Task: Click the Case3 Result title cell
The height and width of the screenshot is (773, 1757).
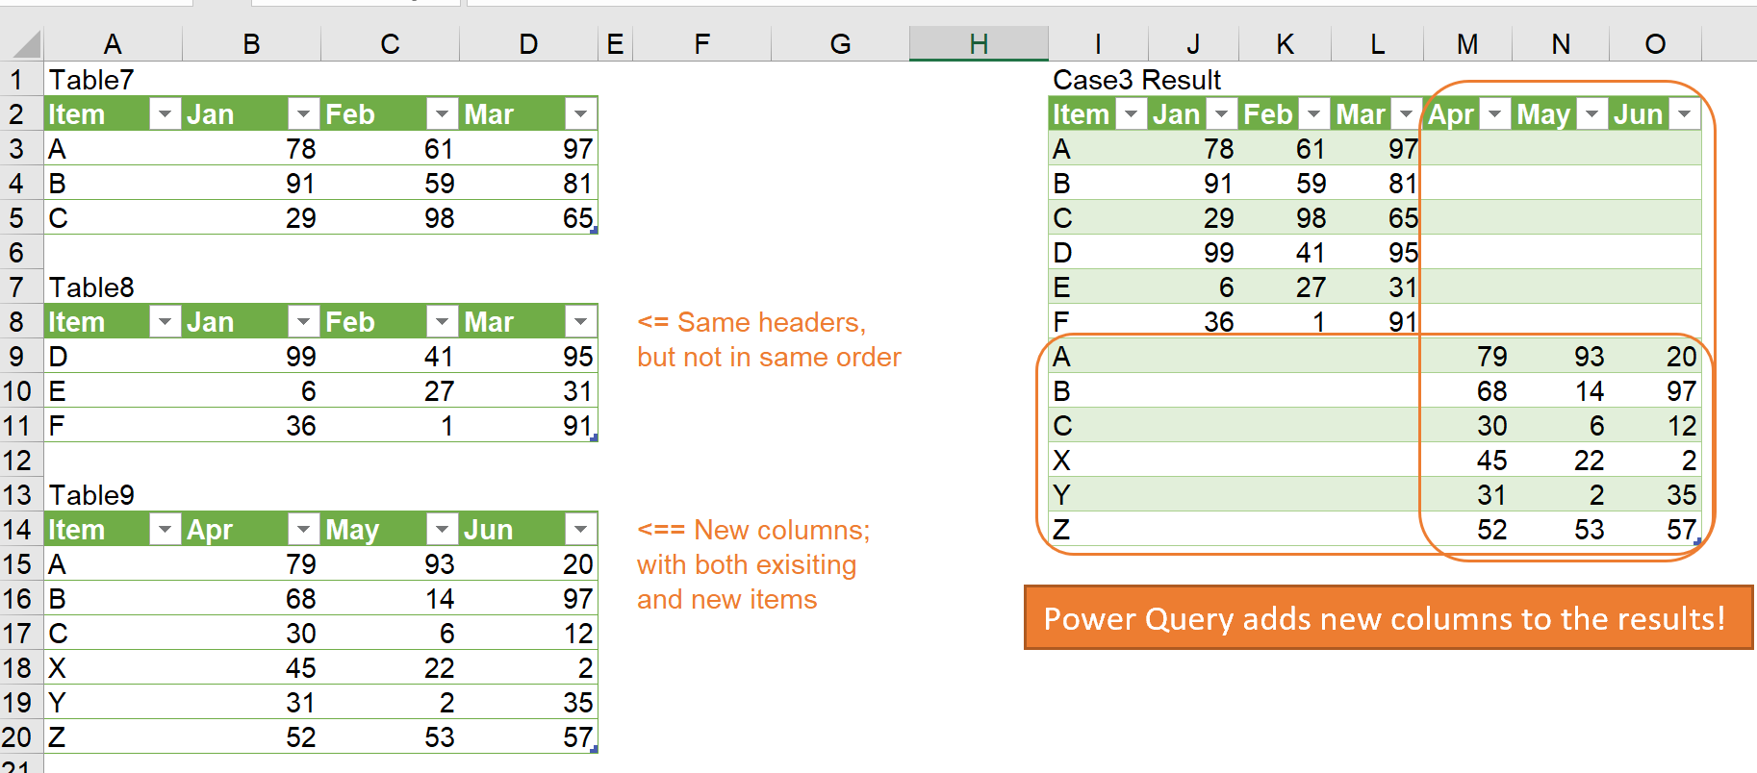Action: [1136, 80]
